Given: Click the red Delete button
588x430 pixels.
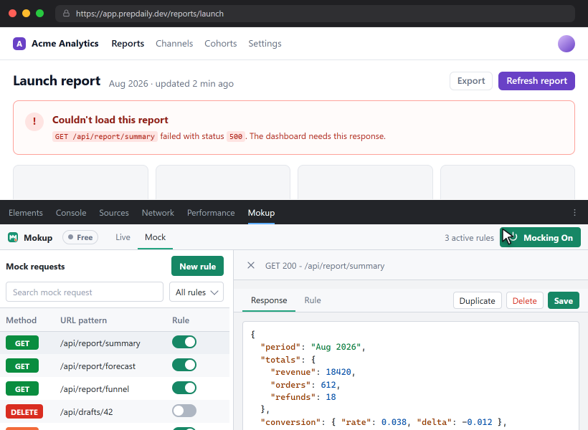Looking at the screenshot, I should (x=524, y=301).
